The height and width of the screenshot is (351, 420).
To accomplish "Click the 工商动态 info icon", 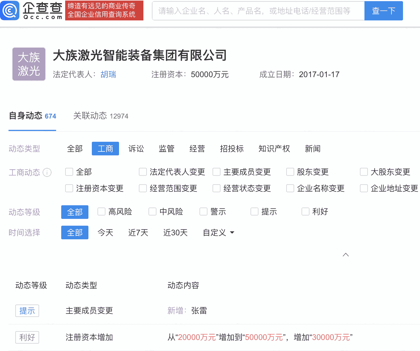I will pos(47,172).
